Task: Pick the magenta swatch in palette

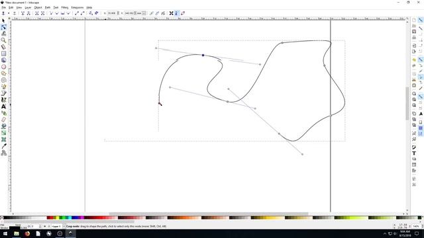Action: coord(82,218)
